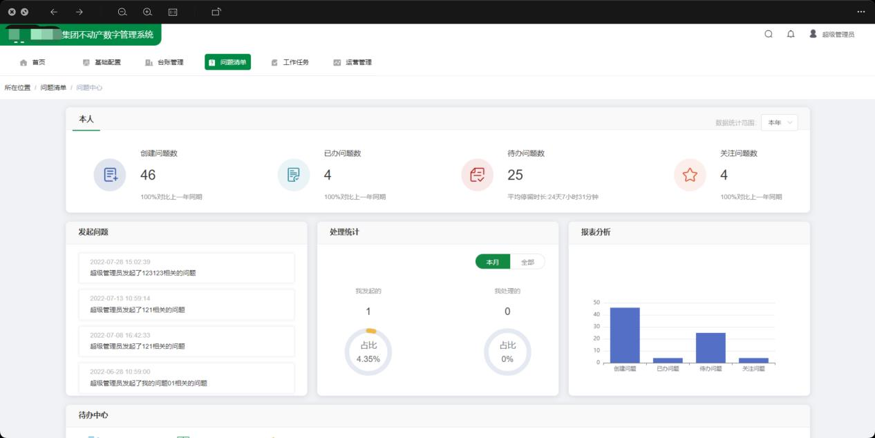Open the 超级管理员 user menu
875x438 pixels.
832,35
